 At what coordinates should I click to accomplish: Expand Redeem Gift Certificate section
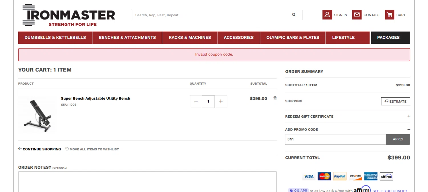tap(409, 116)
